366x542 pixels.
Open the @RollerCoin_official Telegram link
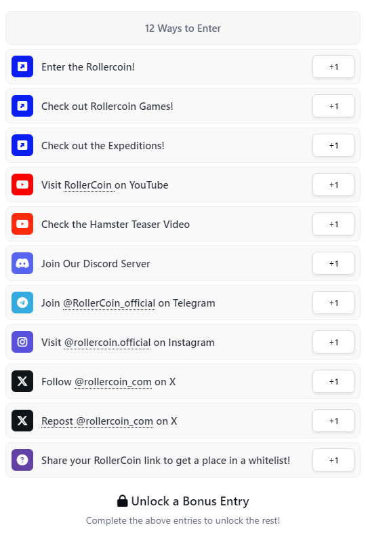point(109,303)
